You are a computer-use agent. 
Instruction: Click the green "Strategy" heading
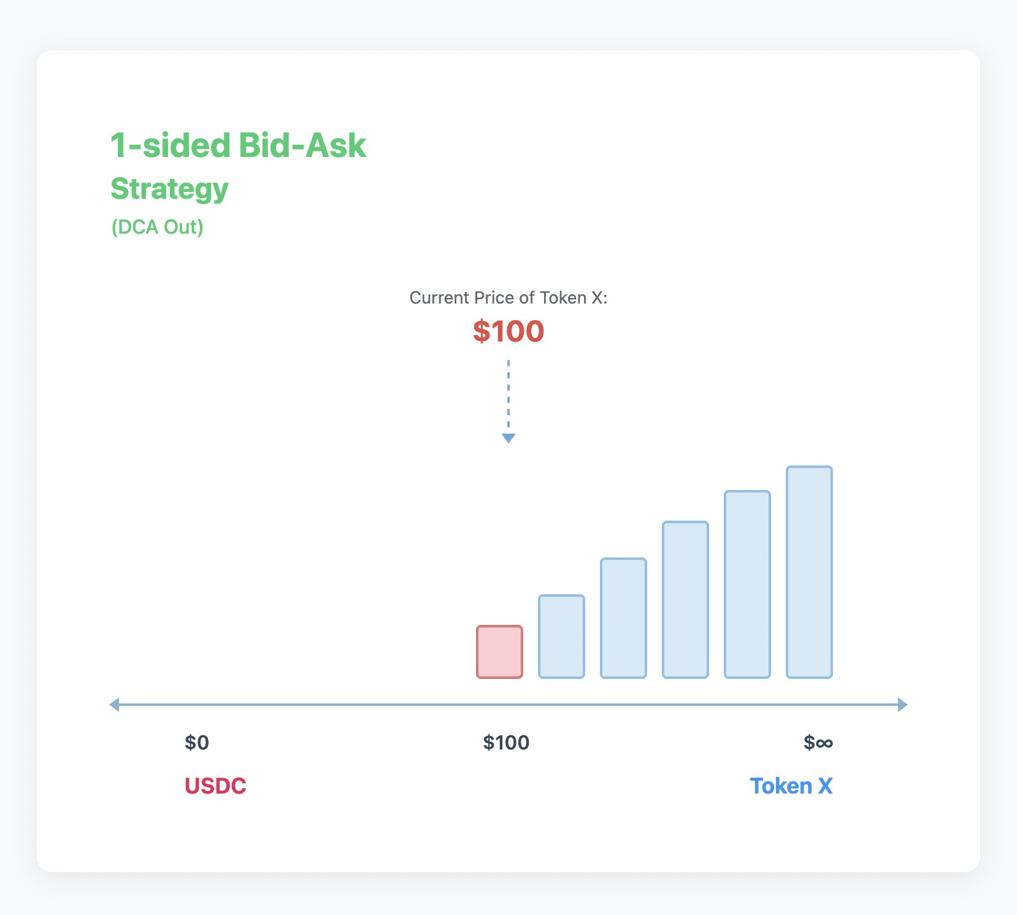coord(169,189)
